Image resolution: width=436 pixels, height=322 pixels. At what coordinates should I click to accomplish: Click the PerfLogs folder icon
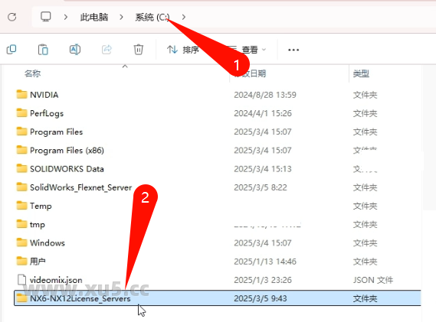tap(21, 113)
